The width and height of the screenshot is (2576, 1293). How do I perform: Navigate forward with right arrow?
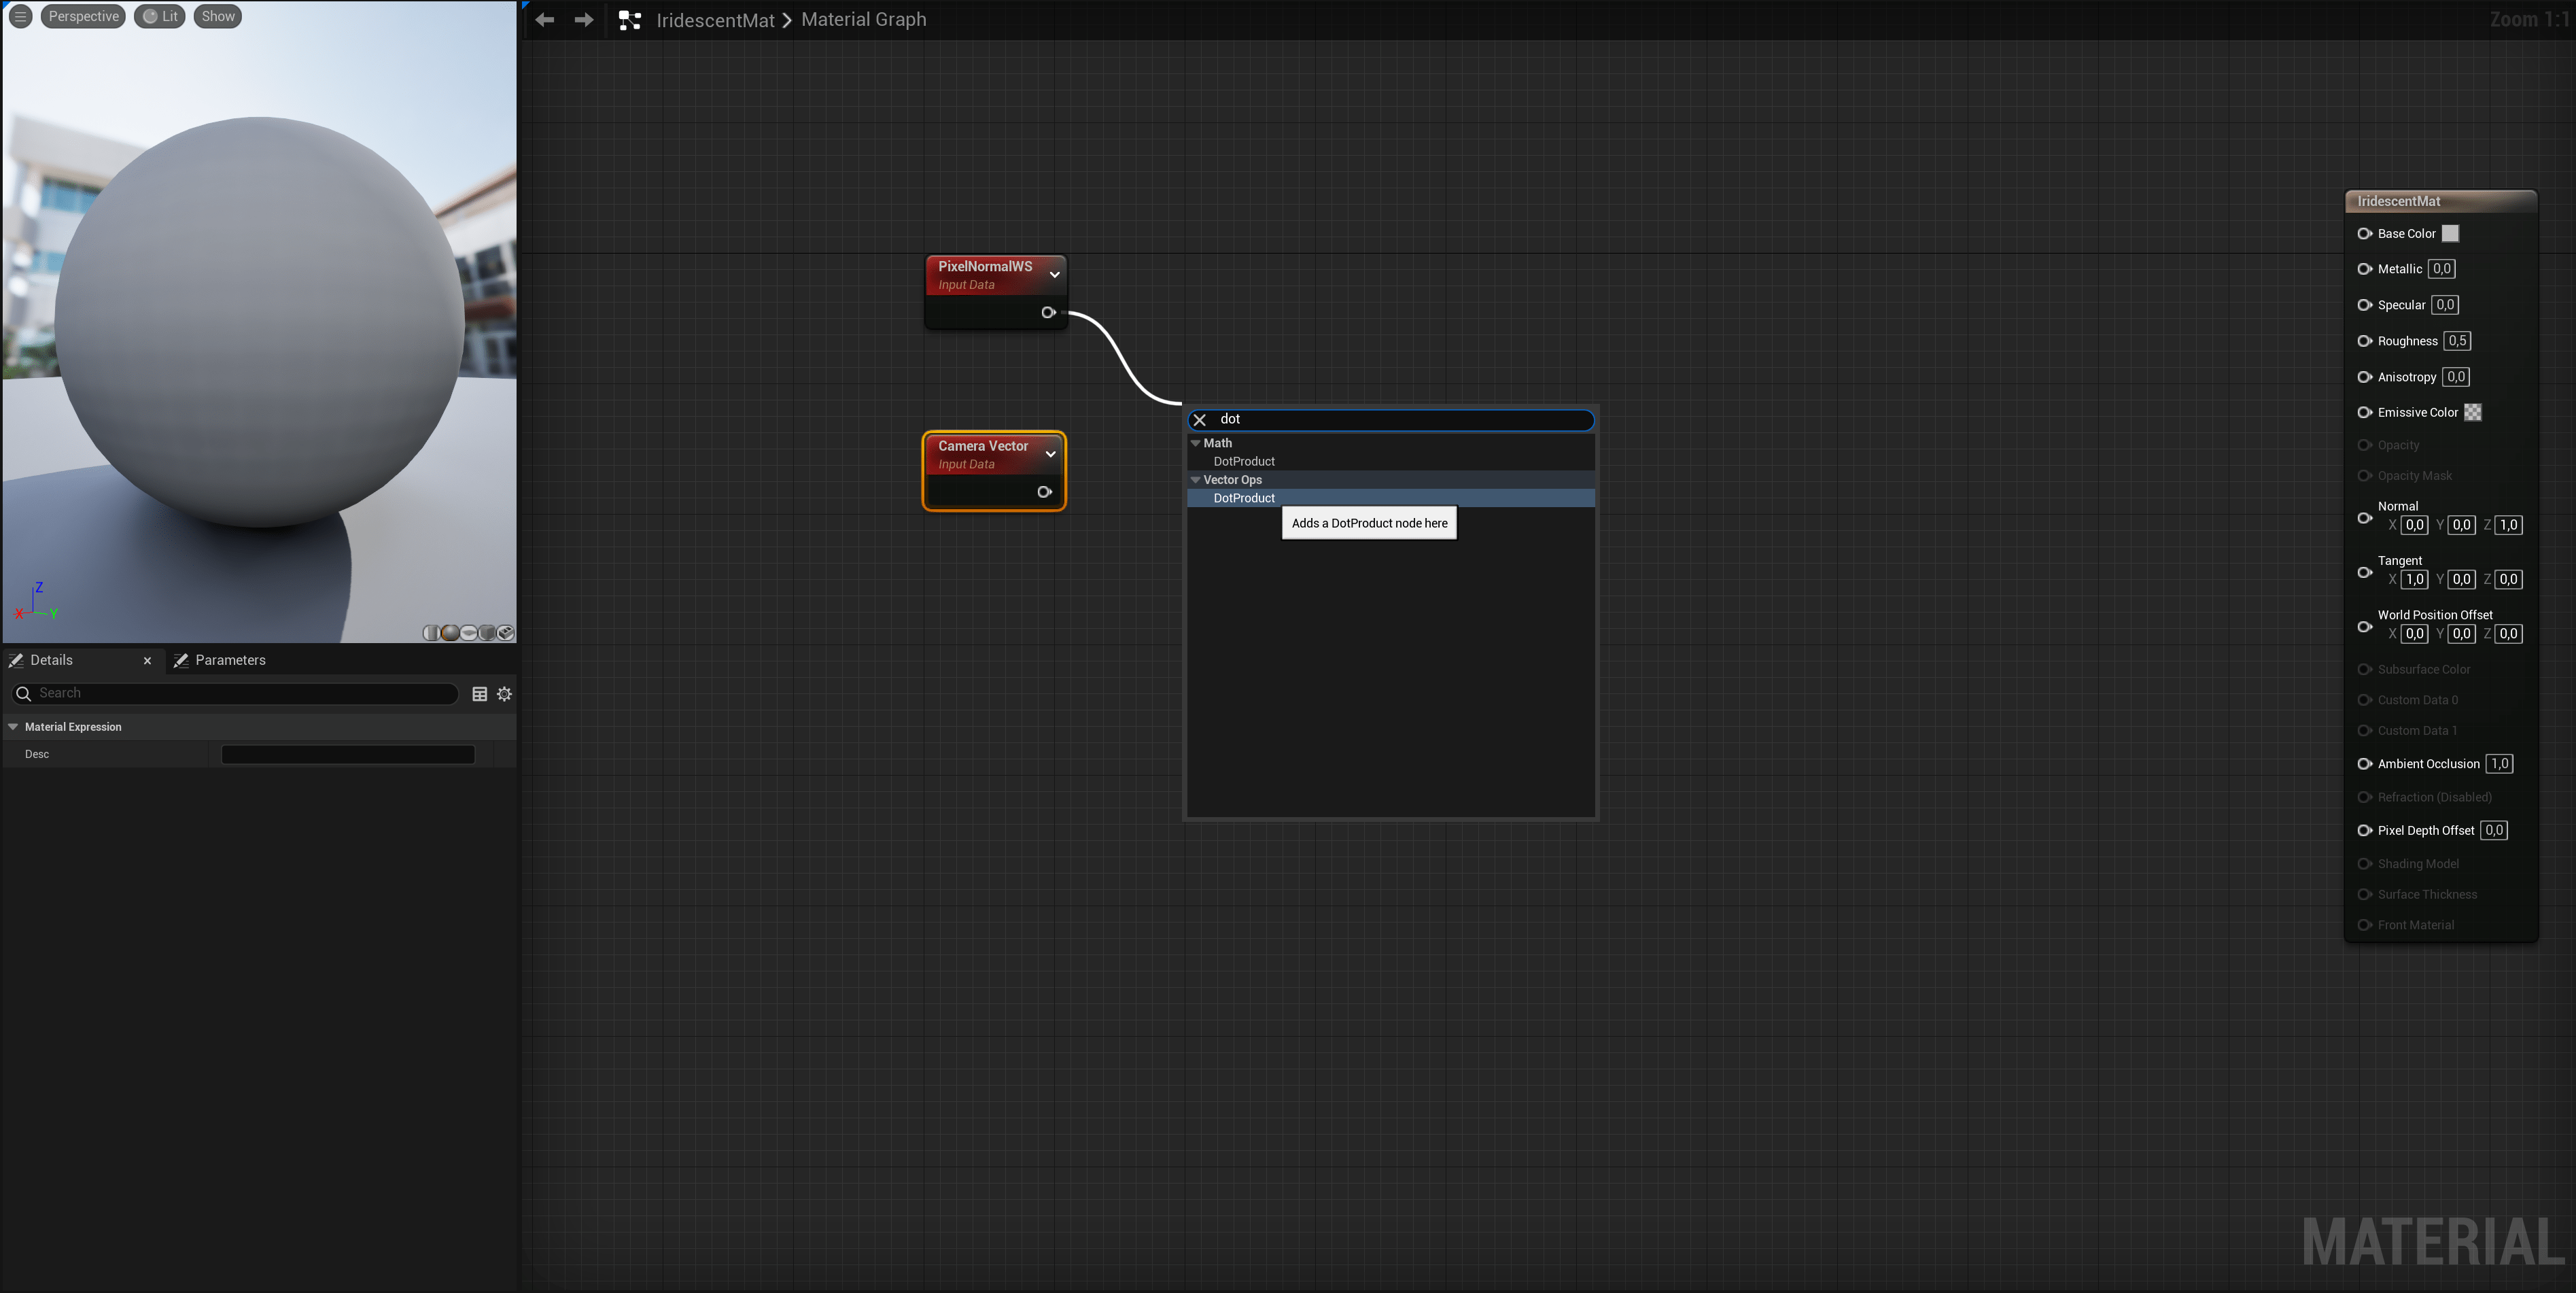coord(584,20)
